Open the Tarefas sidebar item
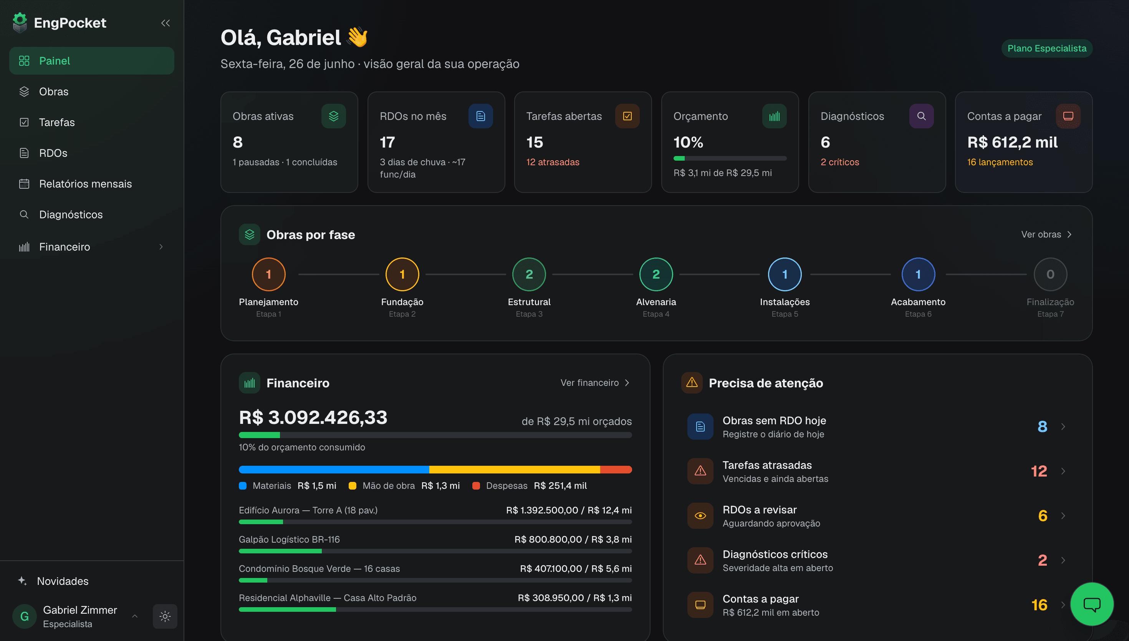Screen dimensions: 1129x641 tap(91, 122)
